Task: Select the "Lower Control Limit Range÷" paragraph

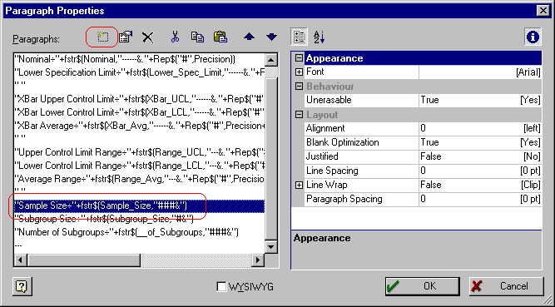Action: (140, 166)
